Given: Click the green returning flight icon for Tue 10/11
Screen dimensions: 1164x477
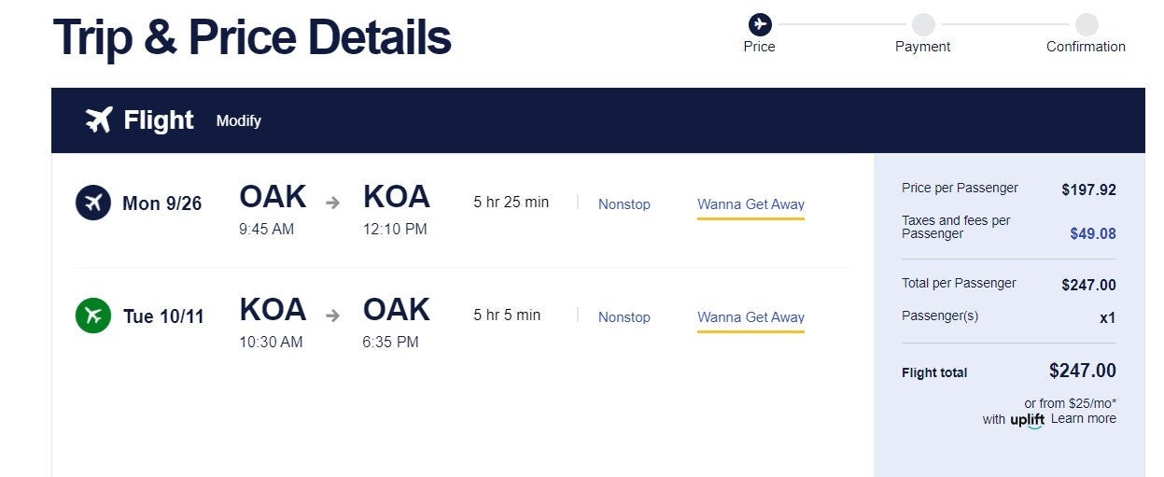Looking at the screenshot, I should point(93,316).
